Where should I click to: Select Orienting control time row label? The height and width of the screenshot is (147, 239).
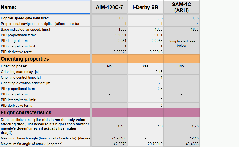pos(45,77)
